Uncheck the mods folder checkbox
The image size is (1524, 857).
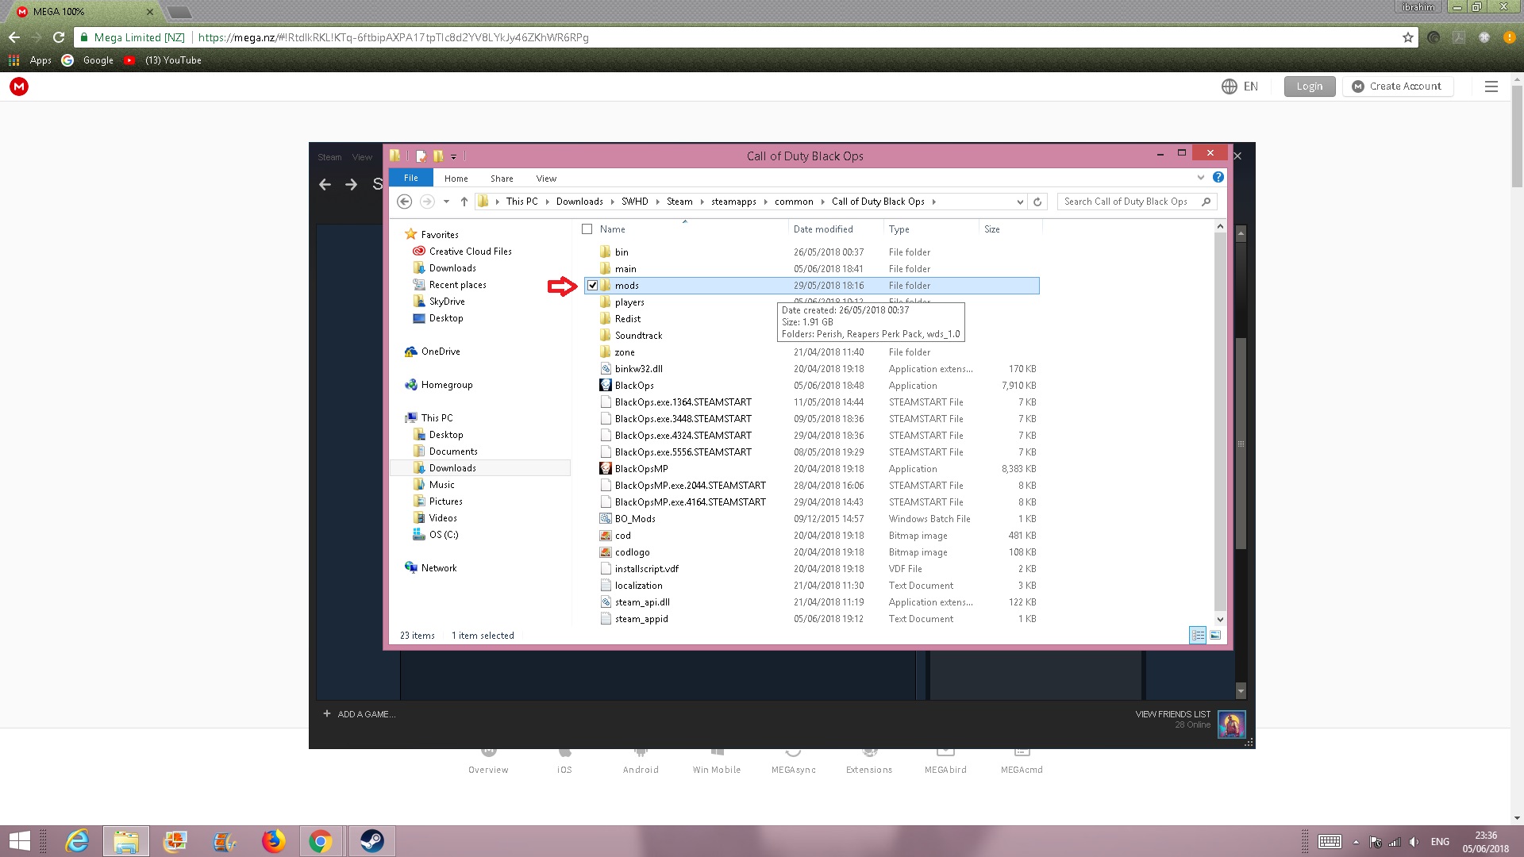[592, 286]
